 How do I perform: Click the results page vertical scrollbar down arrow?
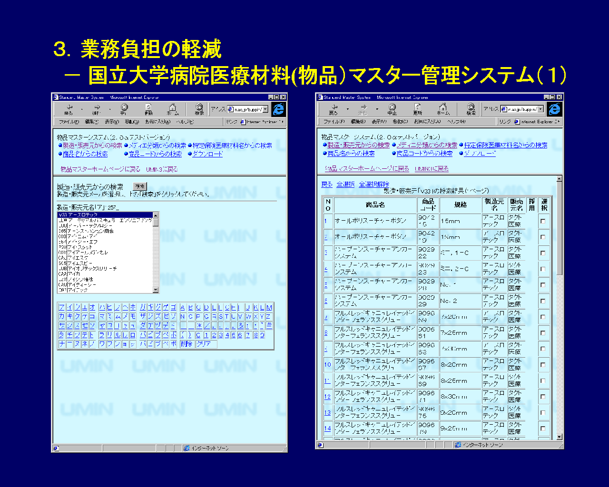[x=559, y=437]
